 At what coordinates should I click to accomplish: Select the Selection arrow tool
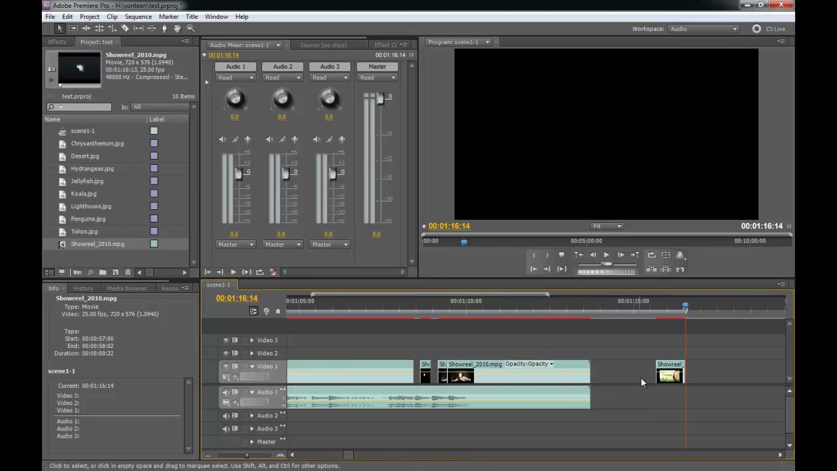[60, 29]
